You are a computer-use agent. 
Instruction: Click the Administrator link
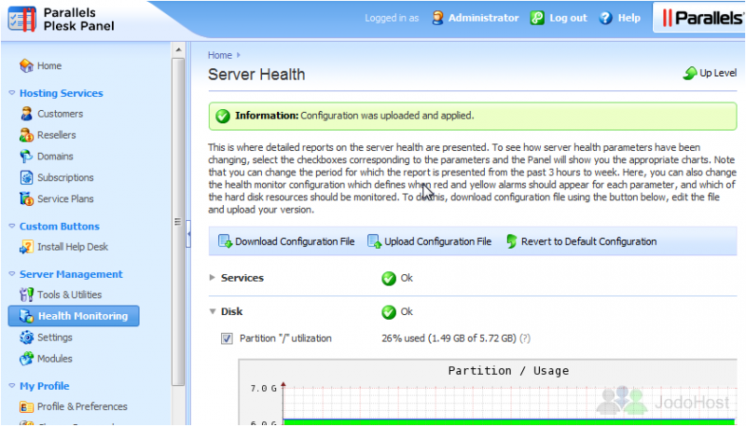coord(483,18)
